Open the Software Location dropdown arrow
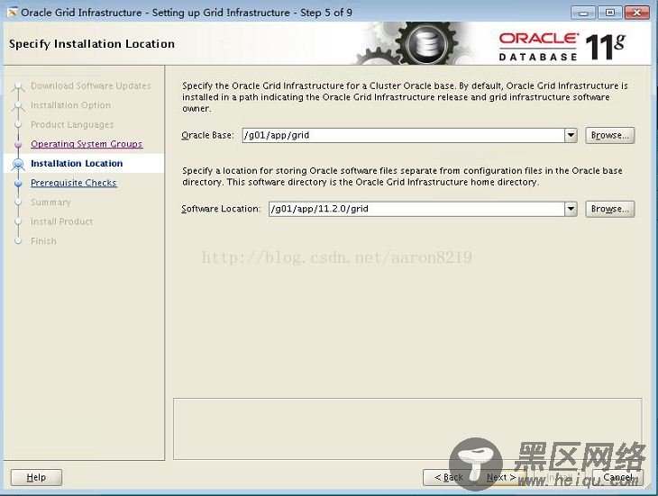 coord(571,209)
